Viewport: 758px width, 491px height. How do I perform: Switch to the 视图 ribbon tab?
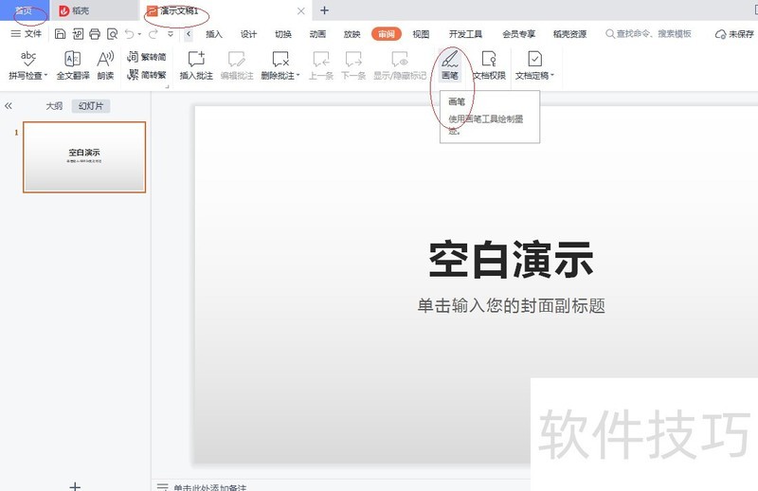(421, 34)
